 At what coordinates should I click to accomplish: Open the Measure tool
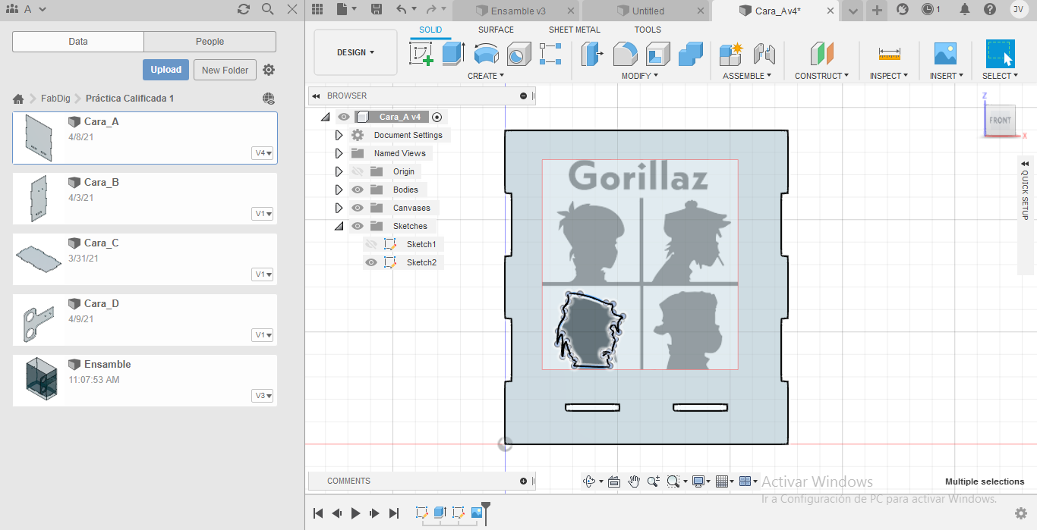point(889,54)
